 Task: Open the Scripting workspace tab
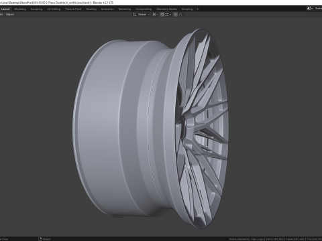click(x=187, y=9)
